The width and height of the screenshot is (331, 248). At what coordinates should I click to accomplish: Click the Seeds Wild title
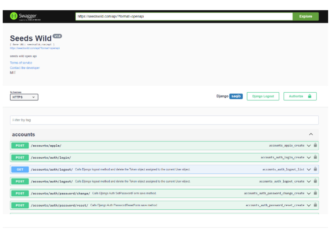[31, 38]
